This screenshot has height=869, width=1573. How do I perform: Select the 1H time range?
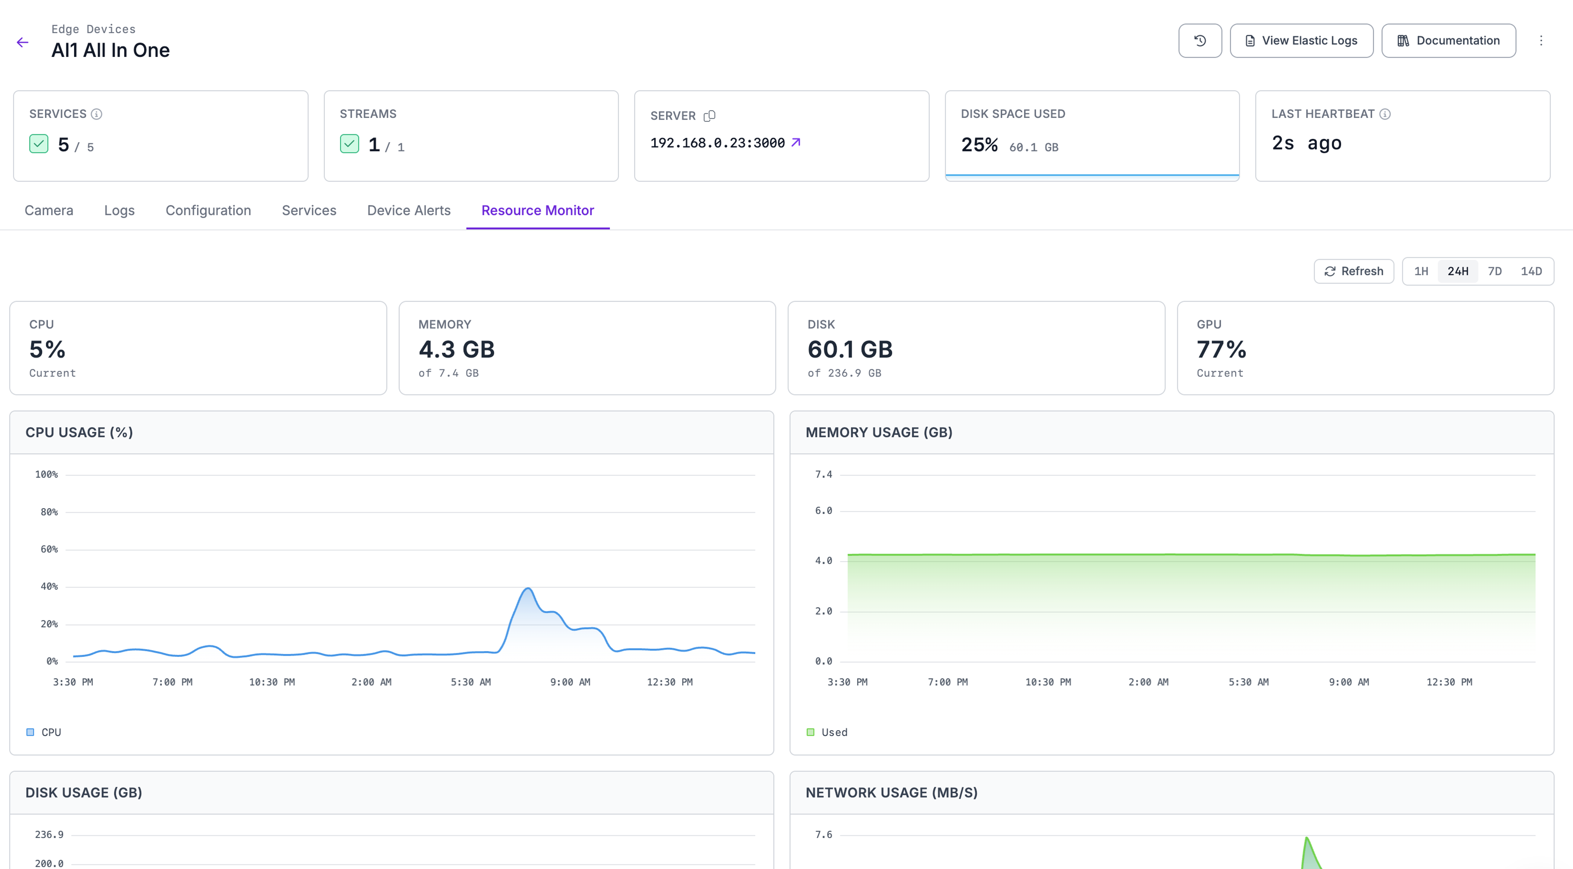(x=1421, y=271)
